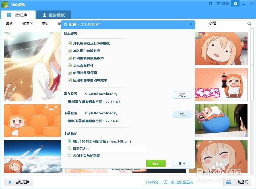Screen dimensions: 256x189
Task: Click the 取消 button
Action: click(x=181, y=163)
